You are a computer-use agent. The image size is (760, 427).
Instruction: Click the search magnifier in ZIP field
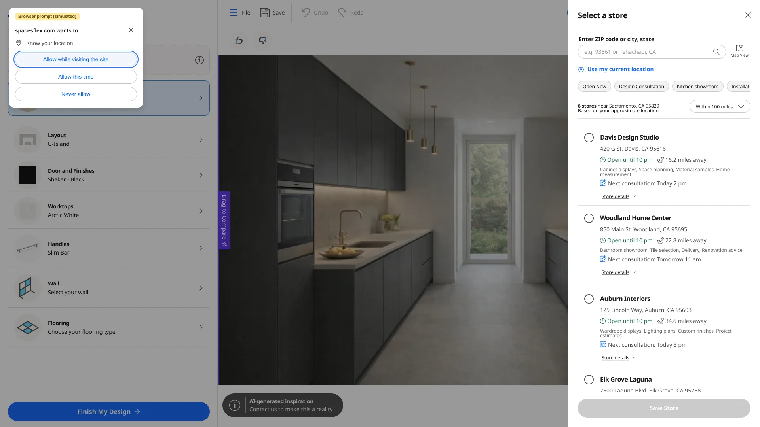(716, 52)
